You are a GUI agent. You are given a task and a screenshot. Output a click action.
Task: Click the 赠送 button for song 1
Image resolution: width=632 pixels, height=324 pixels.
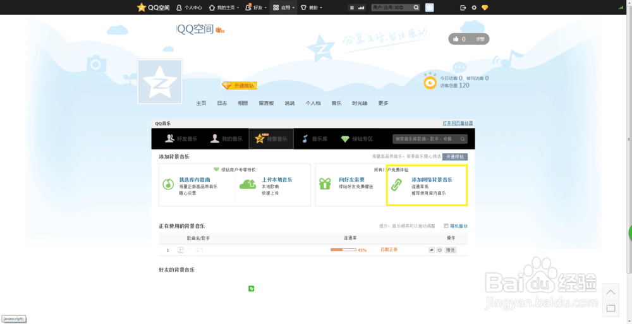point(450,250)
